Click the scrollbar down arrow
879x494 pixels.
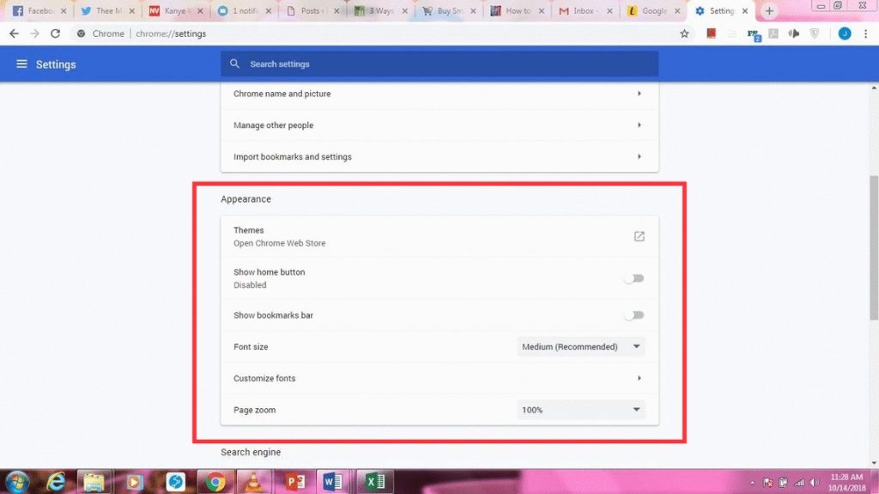tap(874, 464)
